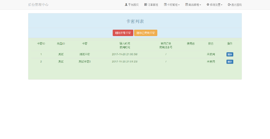
Task: Click the 使用者 column header
Action: 191,44
